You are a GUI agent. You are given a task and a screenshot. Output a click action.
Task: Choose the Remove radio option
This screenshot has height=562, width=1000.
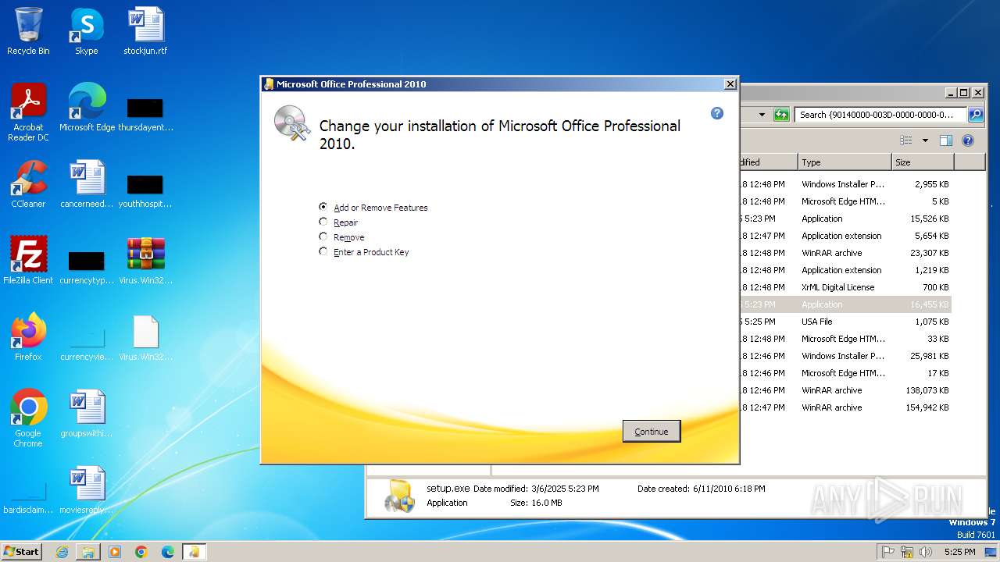pyautogui.click(x=341, y=237)
